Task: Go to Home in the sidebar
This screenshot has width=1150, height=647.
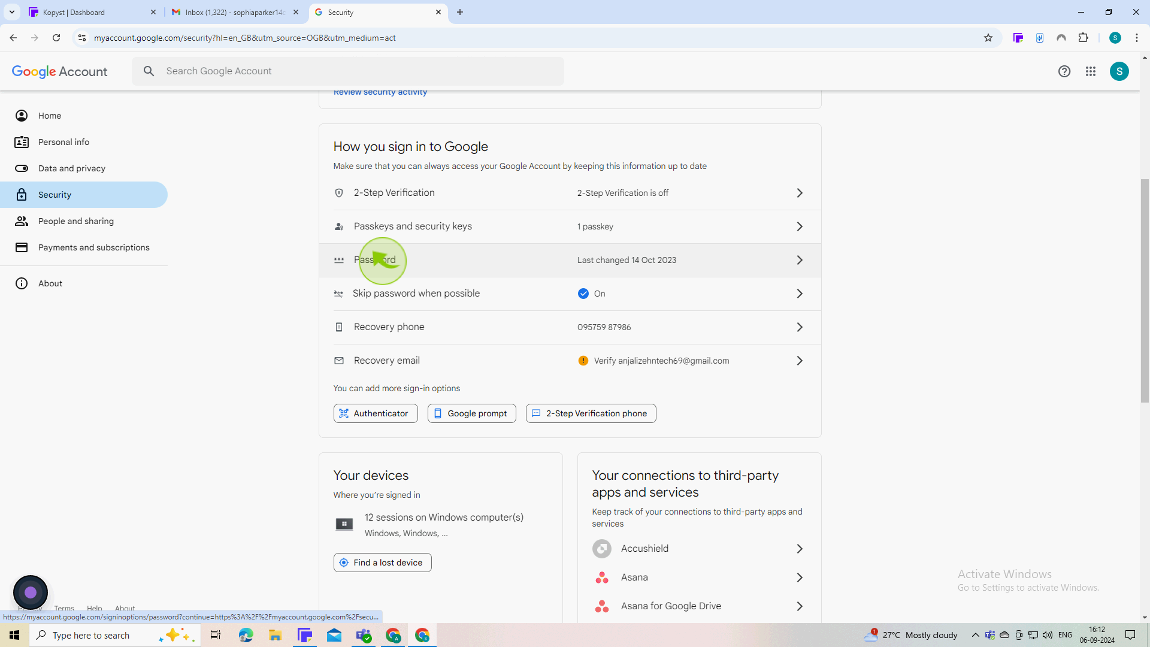Action: point(84,116)
